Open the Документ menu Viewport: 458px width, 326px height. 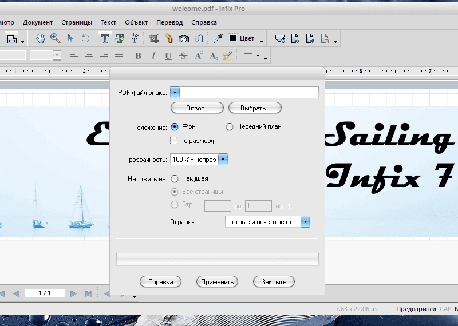(38, 22)
